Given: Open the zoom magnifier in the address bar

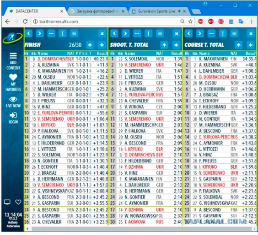Looking at the screenshot, I should (183, 21).
